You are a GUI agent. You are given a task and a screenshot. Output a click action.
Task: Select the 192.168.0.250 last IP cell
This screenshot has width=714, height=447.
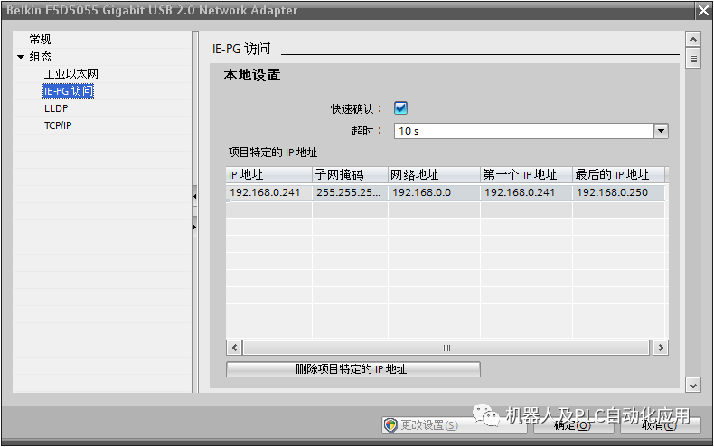pyautogui.click(x=618, y=192)
